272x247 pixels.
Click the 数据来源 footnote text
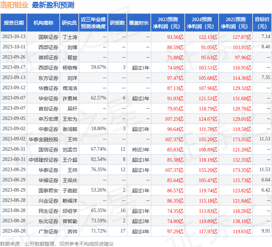point(57,244)
